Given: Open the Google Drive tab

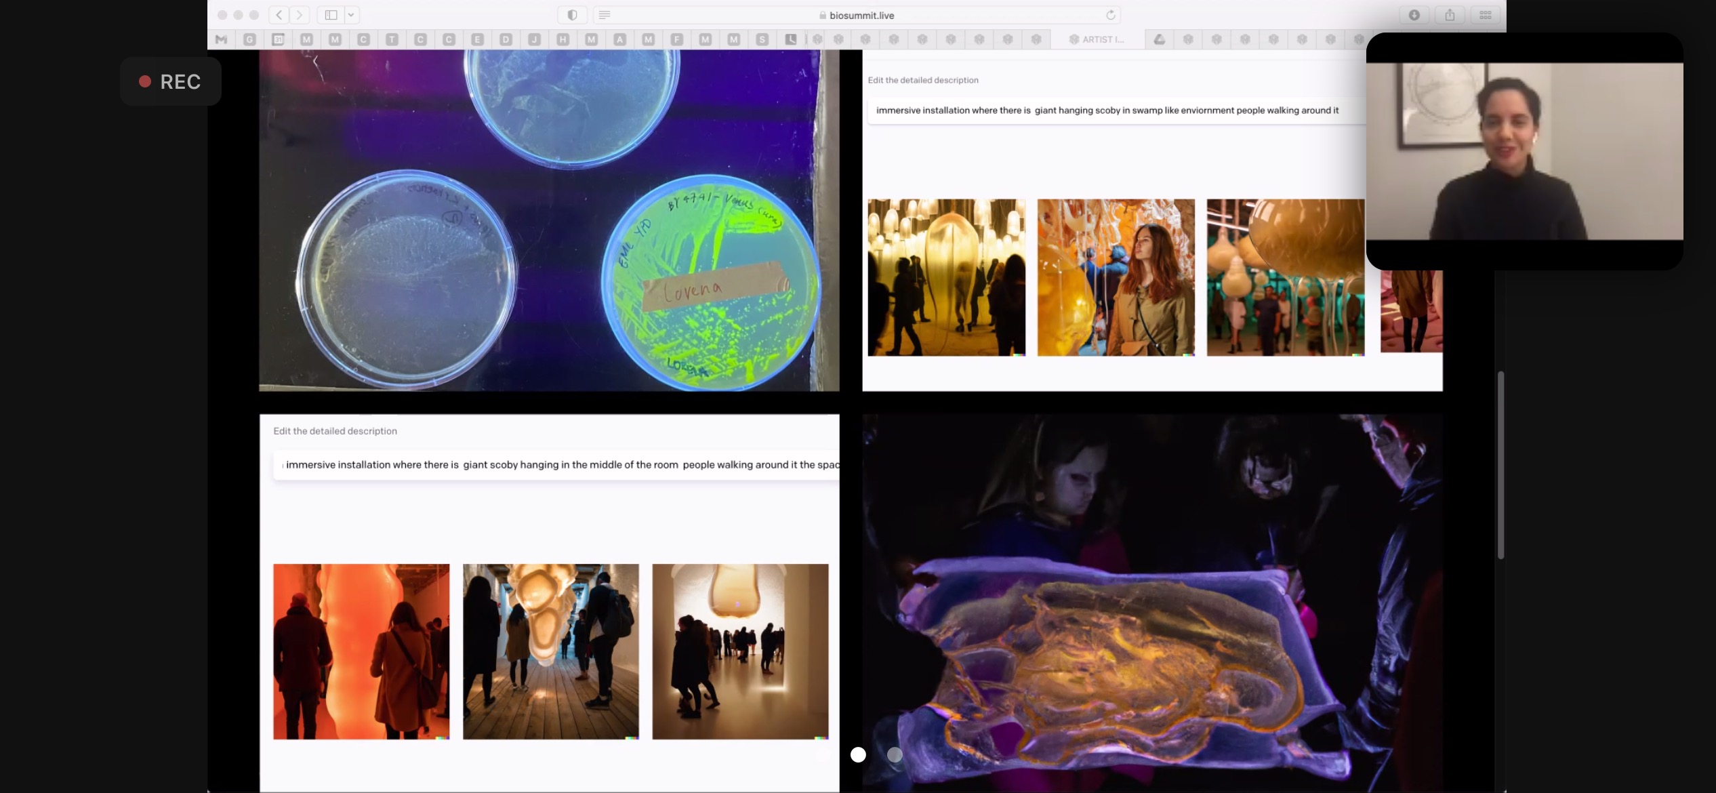Looking at the screenshot, I should 1160,39.
